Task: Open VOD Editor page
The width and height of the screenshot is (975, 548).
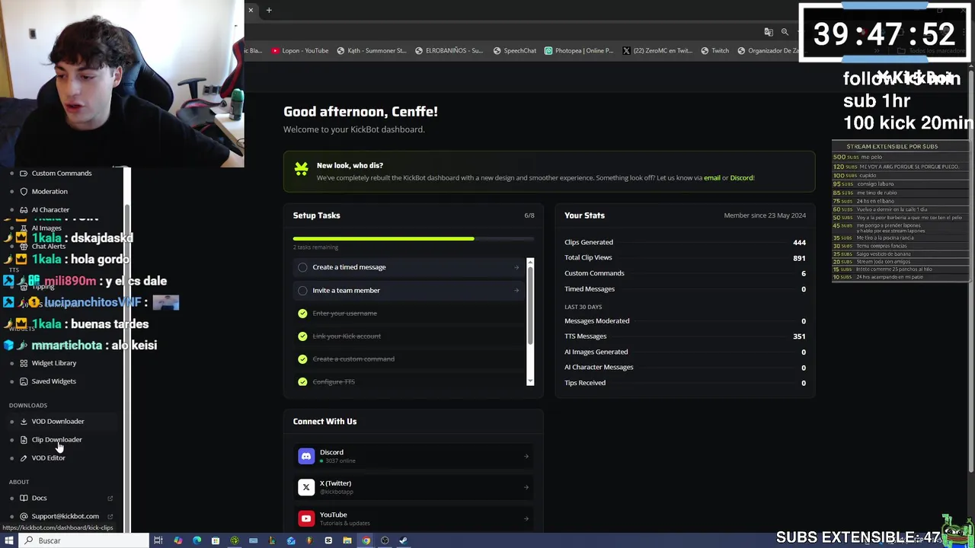Action: [48, 457]
